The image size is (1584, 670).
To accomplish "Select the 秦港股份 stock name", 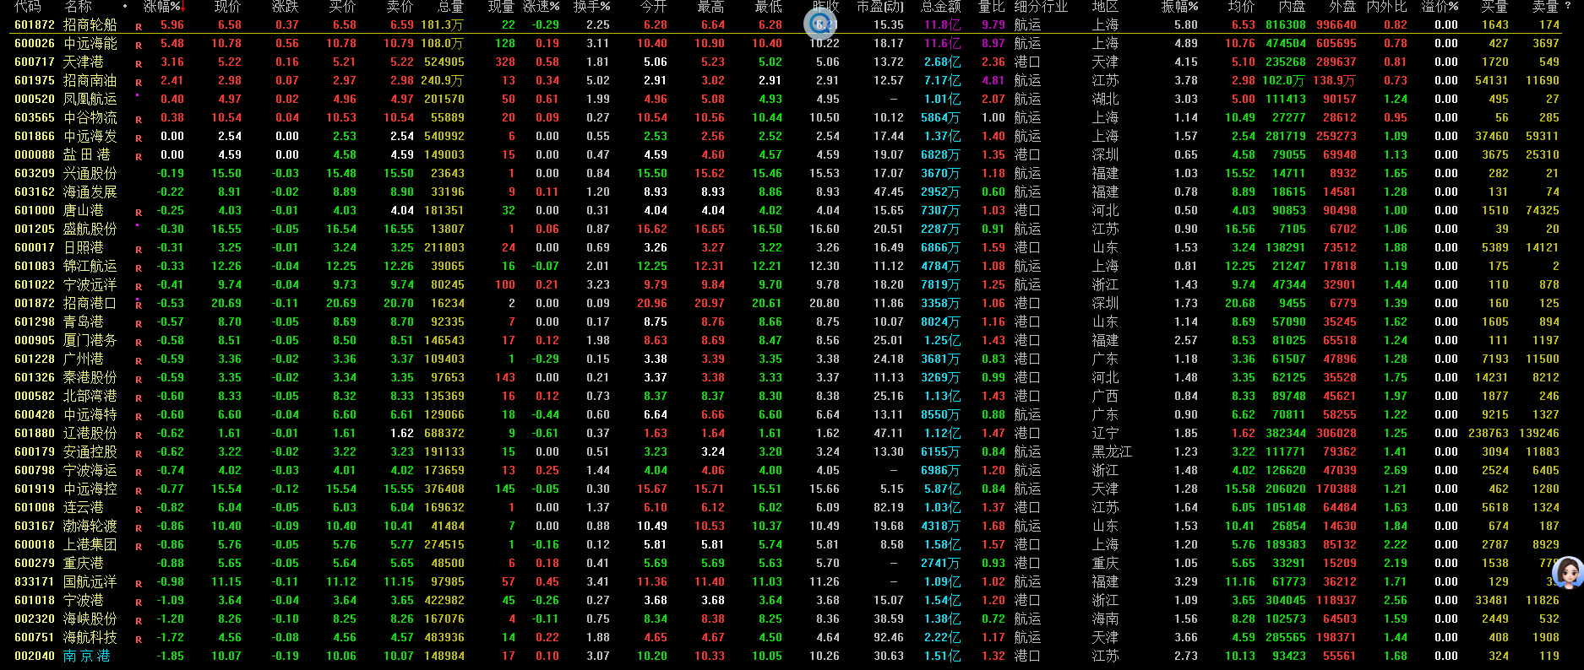I will coord(90,378).
